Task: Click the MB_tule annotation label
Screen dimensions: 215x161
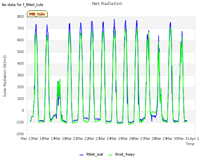Action: tap(37, 14)
